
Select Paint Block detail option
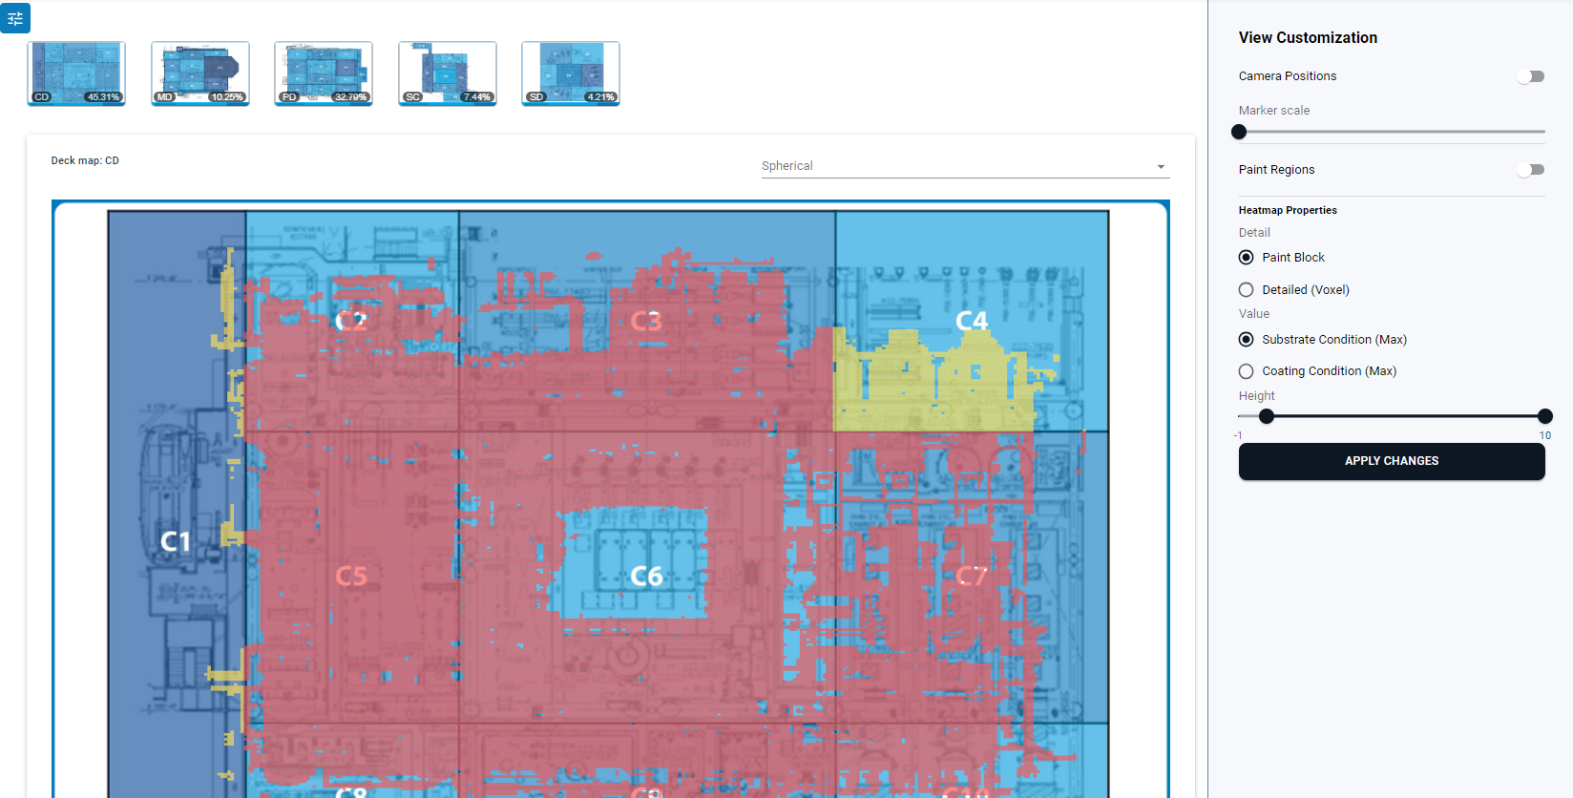(1247, 258)
